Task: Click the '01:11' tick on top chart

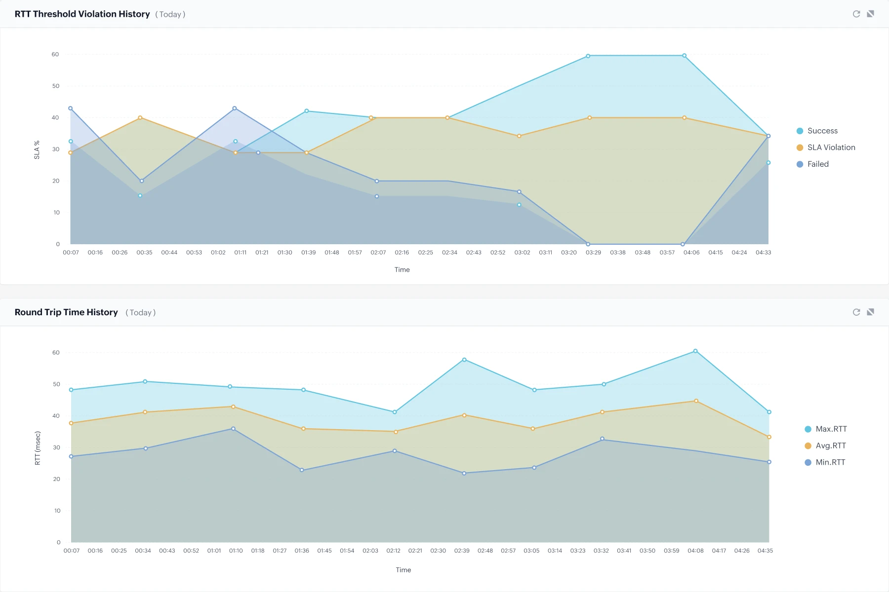Action: tap(241, 253)
